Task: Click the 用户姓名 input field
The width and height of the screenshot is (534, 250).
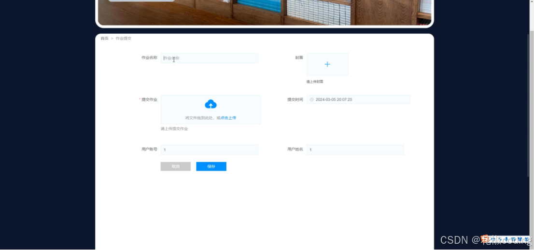Action: click(355, 150)
